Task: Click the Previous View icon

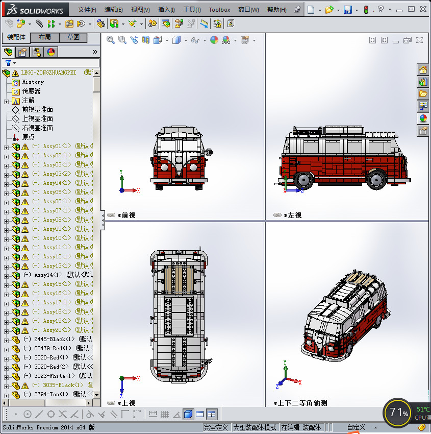Action: (134, 40)
